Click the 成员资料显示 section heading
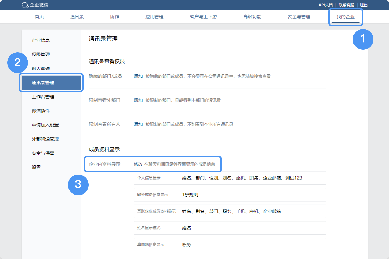The width and height of the screenshot is (389, 259). click(x=104, y=149)
